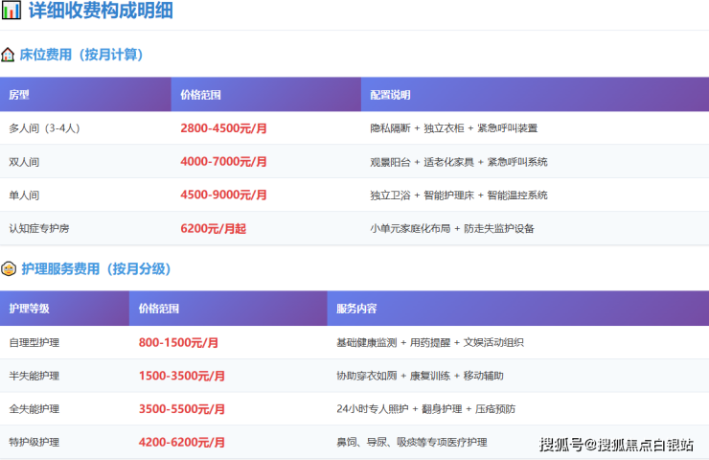Click the 服务内容 column header

tap(356, 309)
